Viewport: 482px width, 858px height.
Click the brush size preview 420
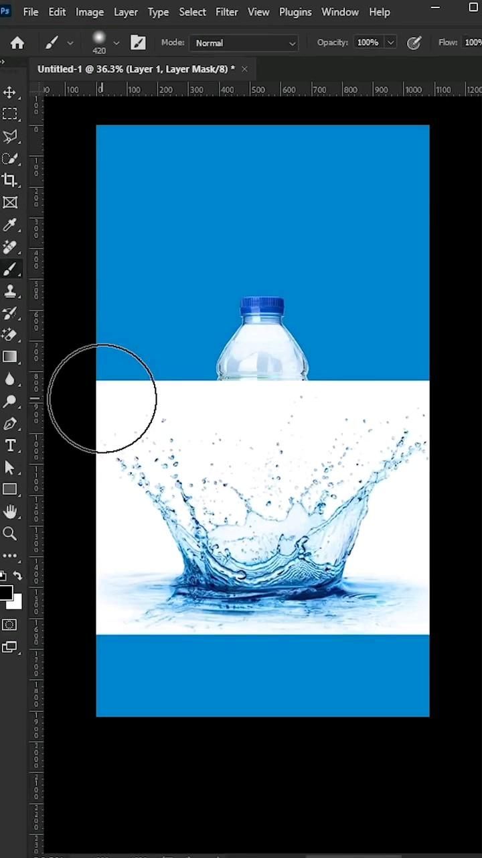99,42
